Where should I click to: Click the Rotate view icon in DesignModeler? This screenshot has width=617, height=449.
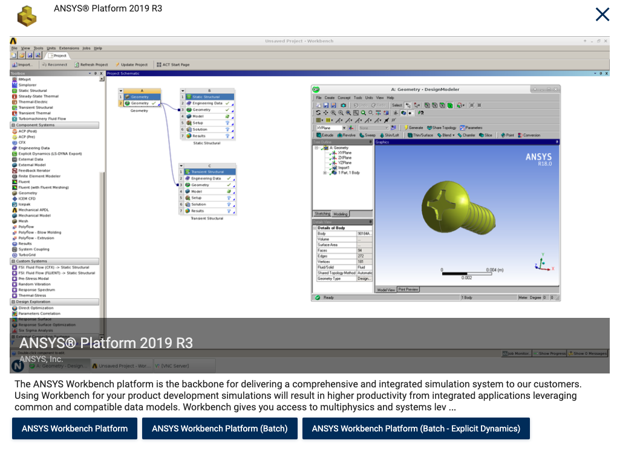tap(318, 113)
